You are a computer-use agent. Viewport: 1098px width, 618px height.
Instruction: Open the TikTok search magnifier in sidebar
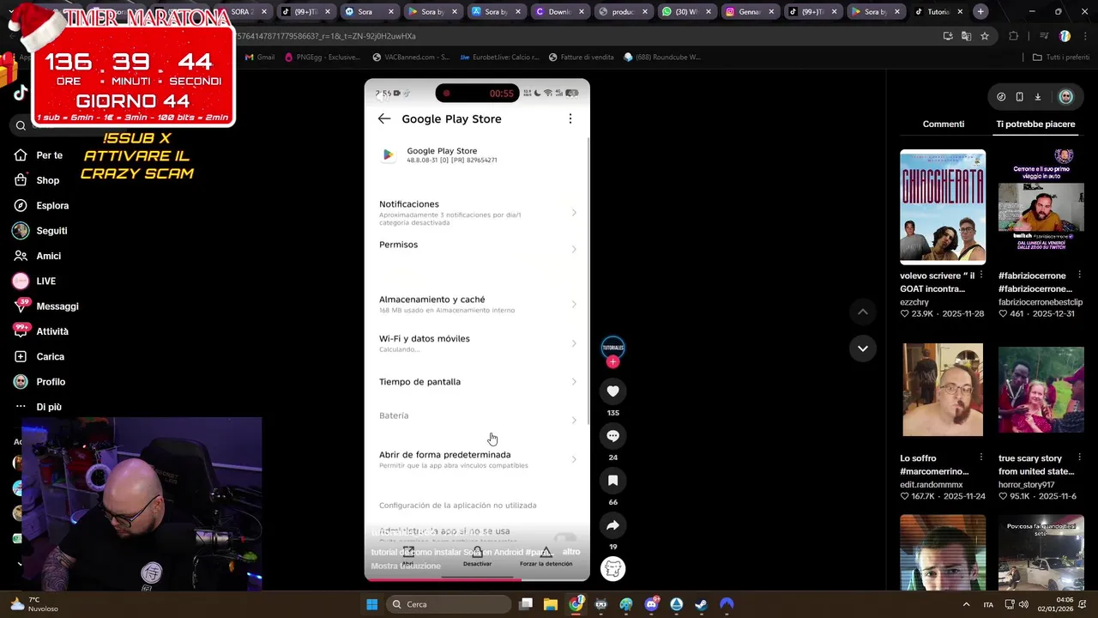(x=21, y=126)
